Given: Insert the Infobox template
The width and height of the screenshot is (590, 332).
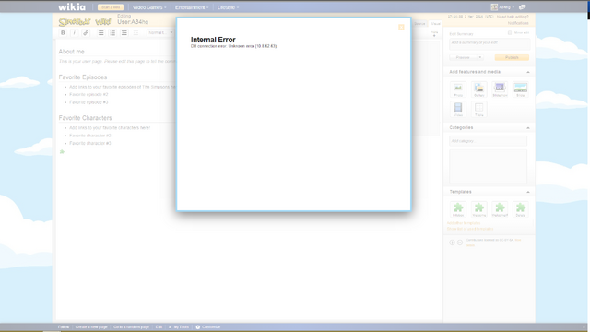Looking at the screenshot, I should tap(458, 209).
